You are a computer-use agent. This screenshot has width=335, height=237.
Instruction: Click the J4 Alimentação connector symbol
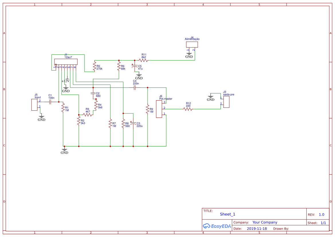[192, 44]
